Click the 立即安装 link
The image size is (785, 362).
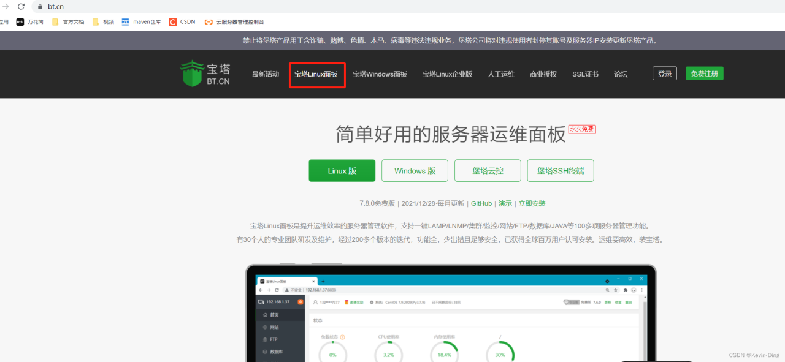pyautogui.click(x=532, y=203)
